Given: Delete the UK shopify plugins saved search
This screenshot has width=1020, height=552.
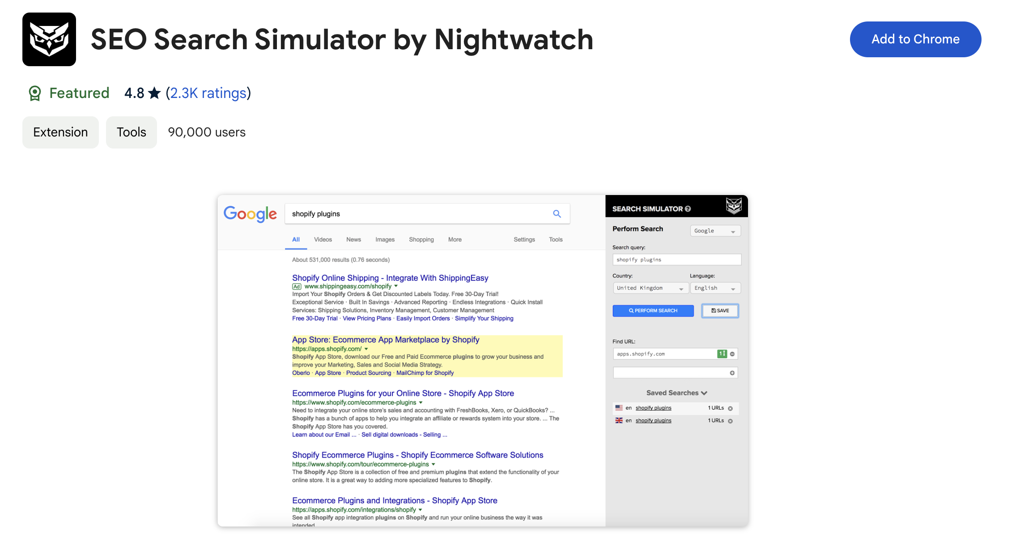Looking at the screenshot, I should point(731,421).
